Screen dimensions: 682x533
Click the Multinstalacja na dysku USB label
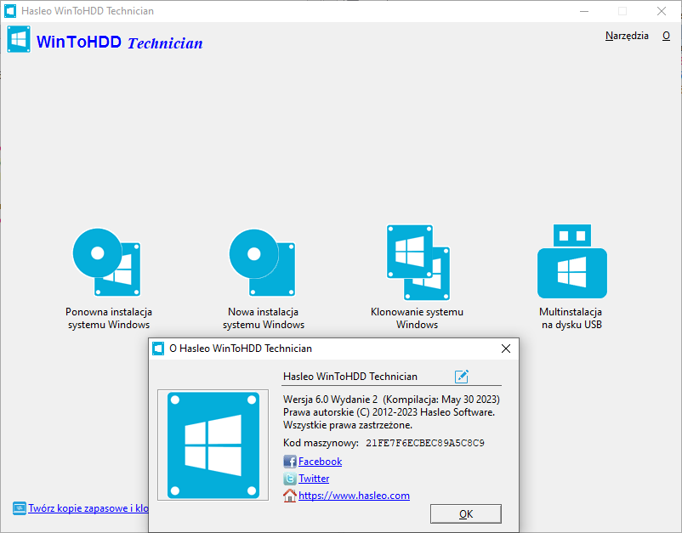point(571,318)
